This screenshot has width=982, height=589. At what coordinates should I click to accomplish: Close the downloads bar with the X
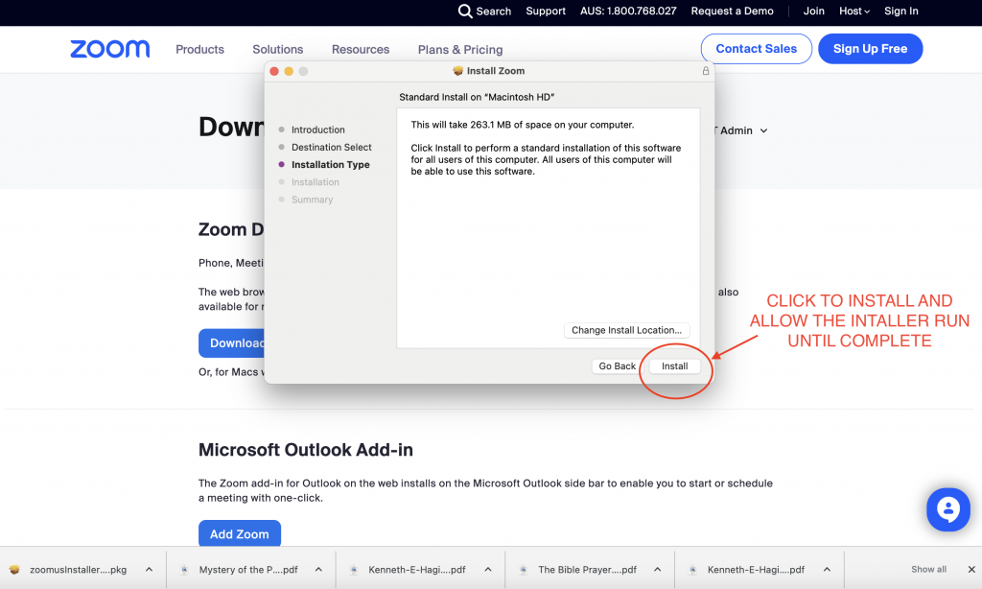[x=971, y=570]
